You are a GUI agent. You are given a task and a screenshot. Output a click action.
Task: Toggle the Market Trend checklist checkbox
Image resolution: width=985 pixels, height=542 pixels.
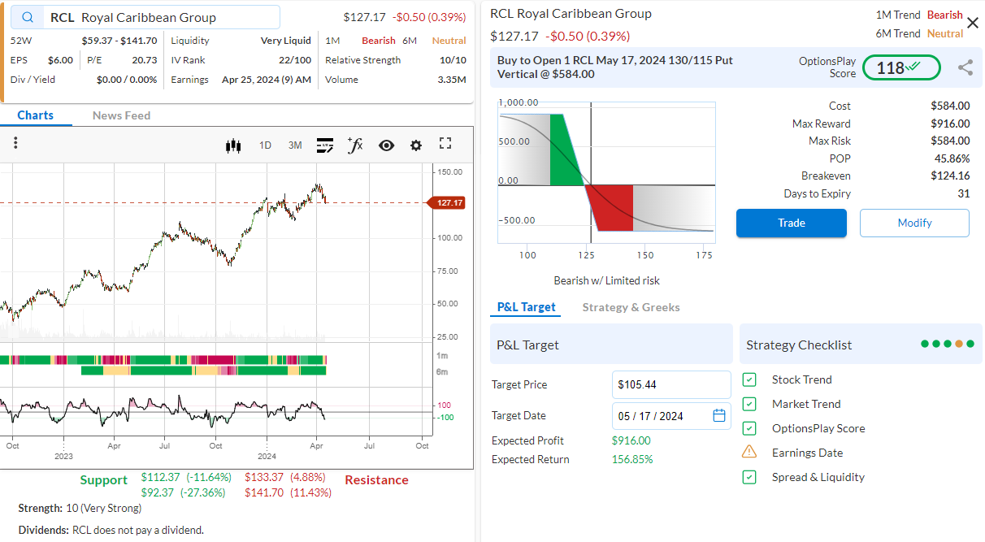point(749,404)
